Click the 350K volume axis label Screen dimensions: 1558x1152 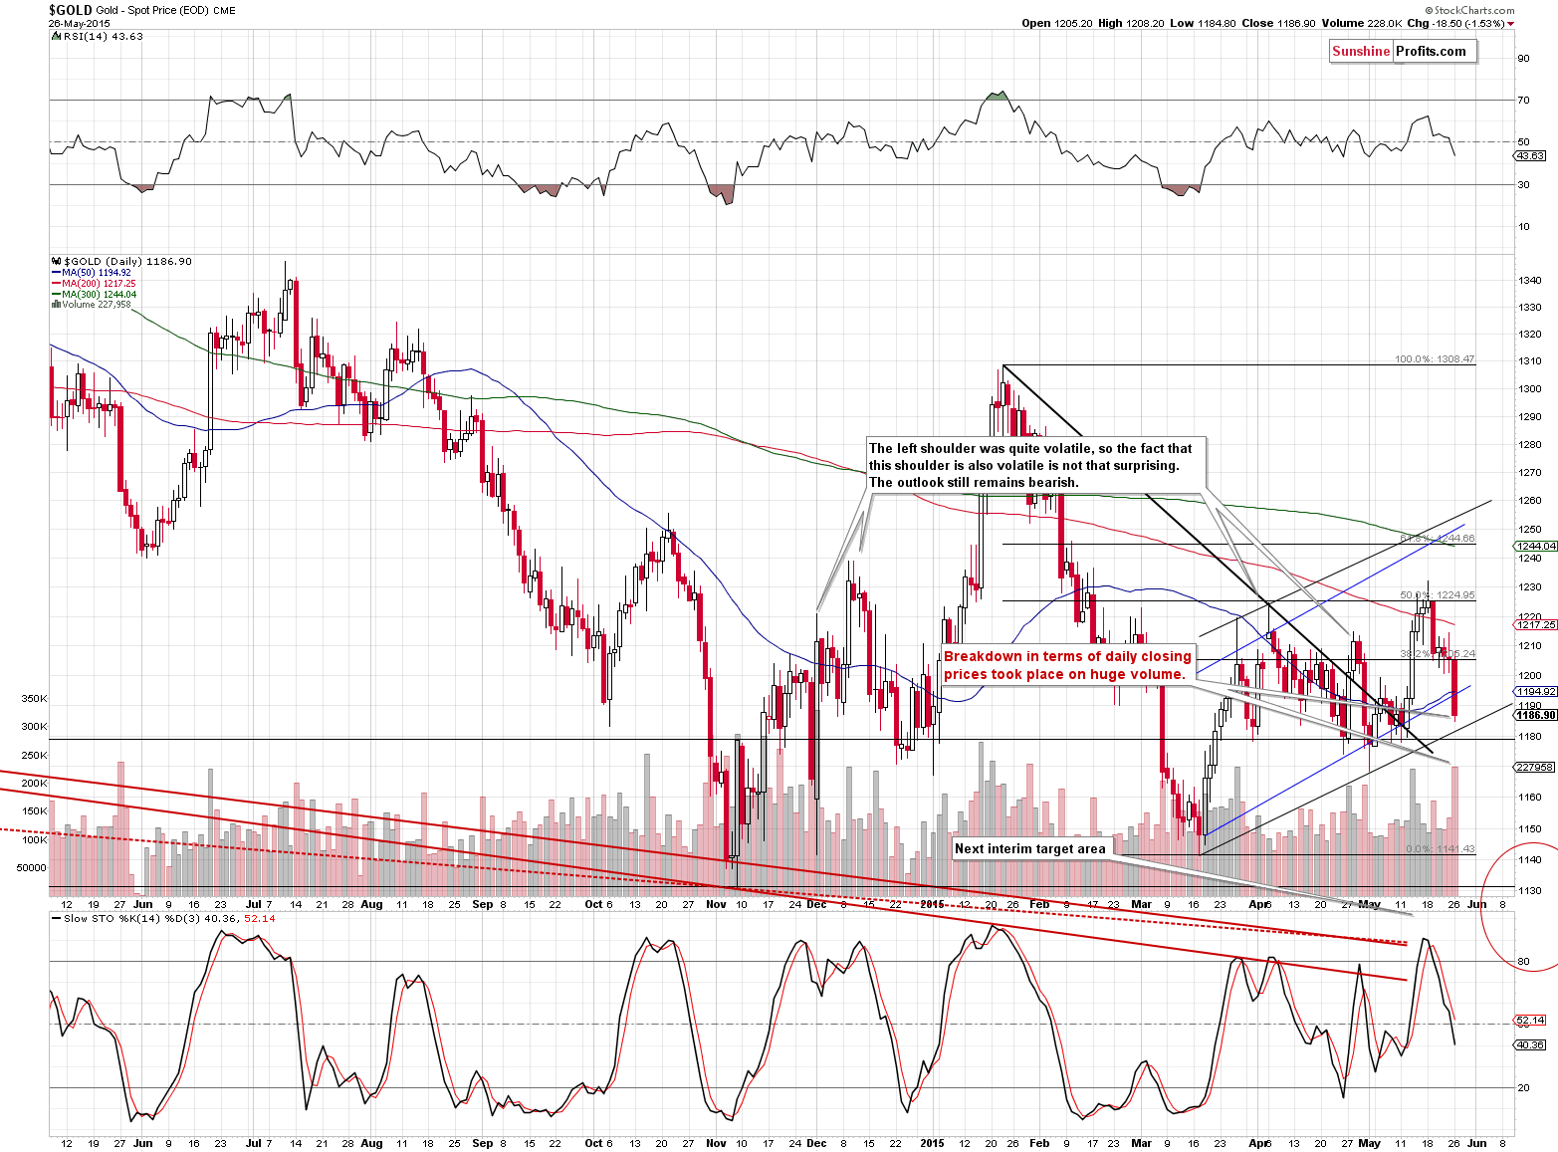click(34, 699)
